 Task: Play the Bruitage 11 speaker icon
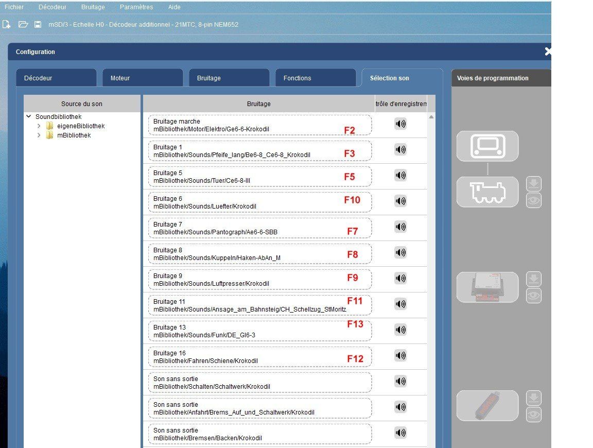(400, 304)
